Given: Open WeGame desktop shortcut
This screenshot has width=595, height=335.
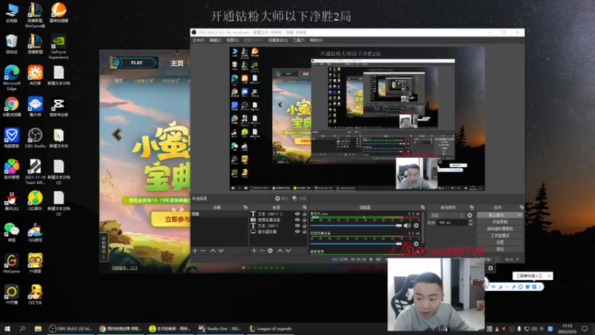Looking at the screenshot, I should tap(11, 264).
